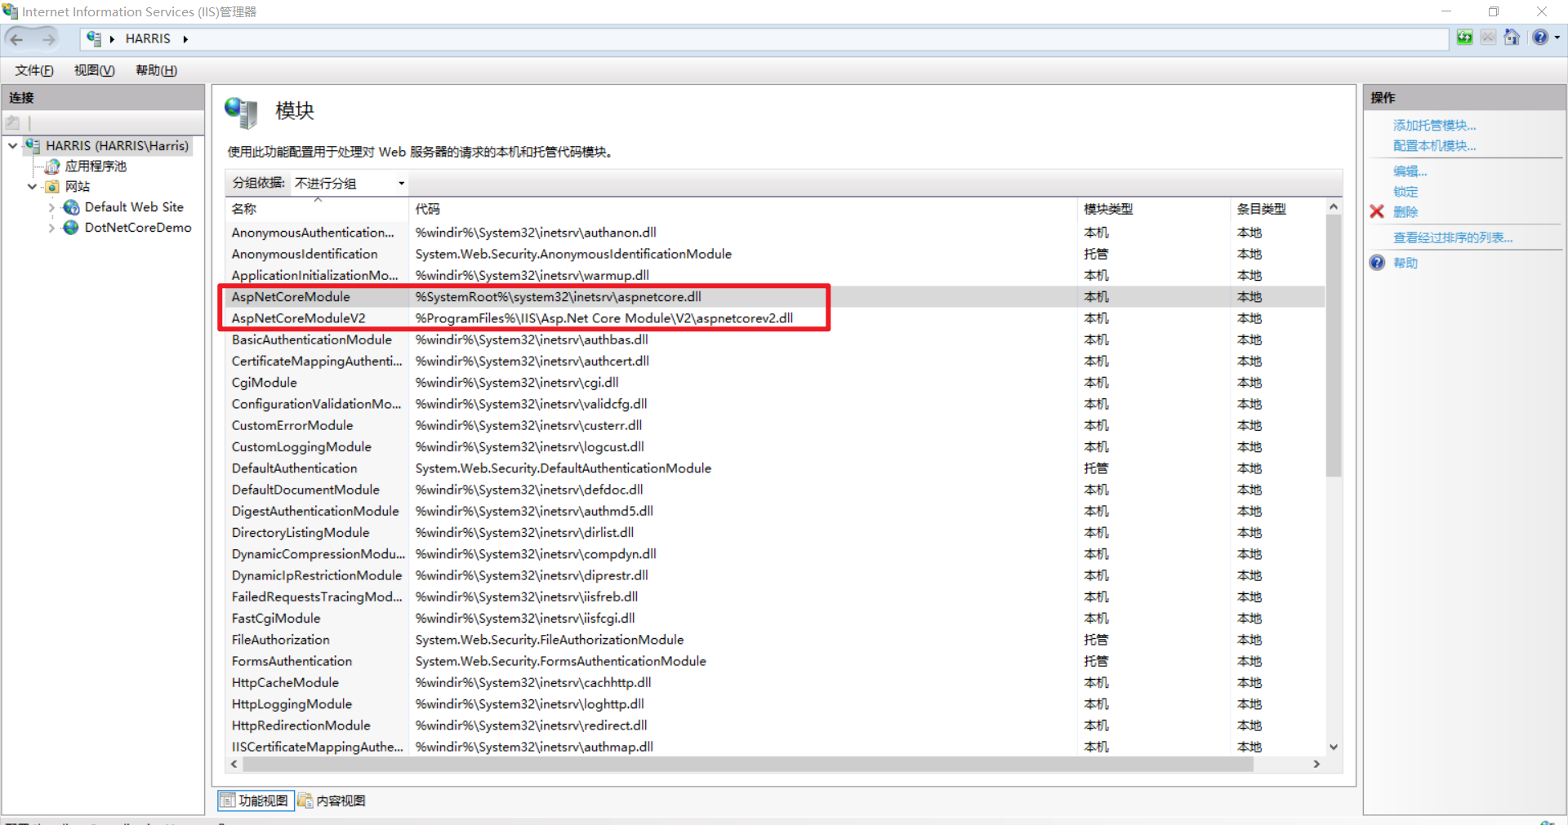Select the FastCgiModule row
Viewport: 1568px width, 825px height.
coord(775,619)
